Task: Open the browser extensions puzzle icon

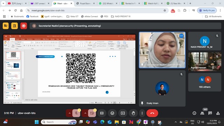Action: [x=185, y=10]
